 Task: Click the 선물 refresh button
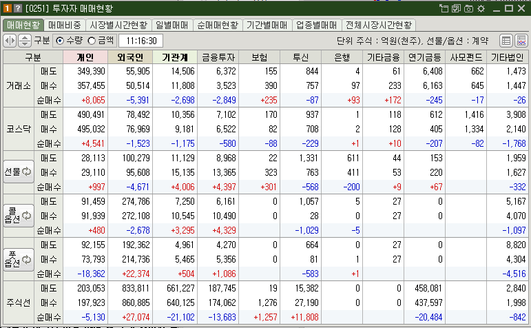point(19,172)
